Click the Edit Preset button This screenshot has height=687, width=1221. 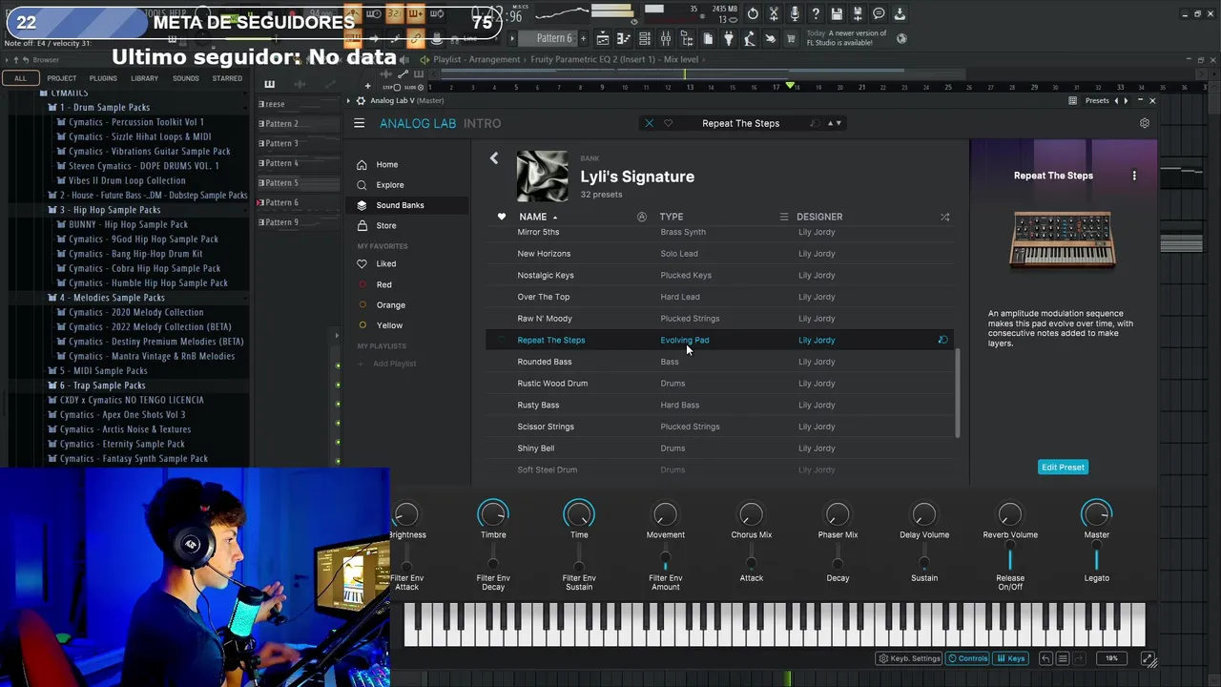(x=1063, y=468)
